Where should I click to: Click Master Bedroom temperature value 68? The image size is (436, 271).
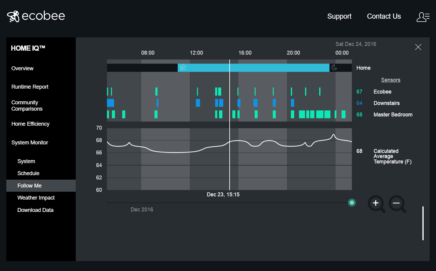[359, 115]
